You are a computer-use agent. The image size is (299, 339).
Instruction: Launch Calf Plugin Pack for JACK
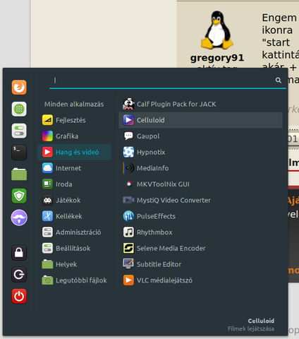pos(200,104)
